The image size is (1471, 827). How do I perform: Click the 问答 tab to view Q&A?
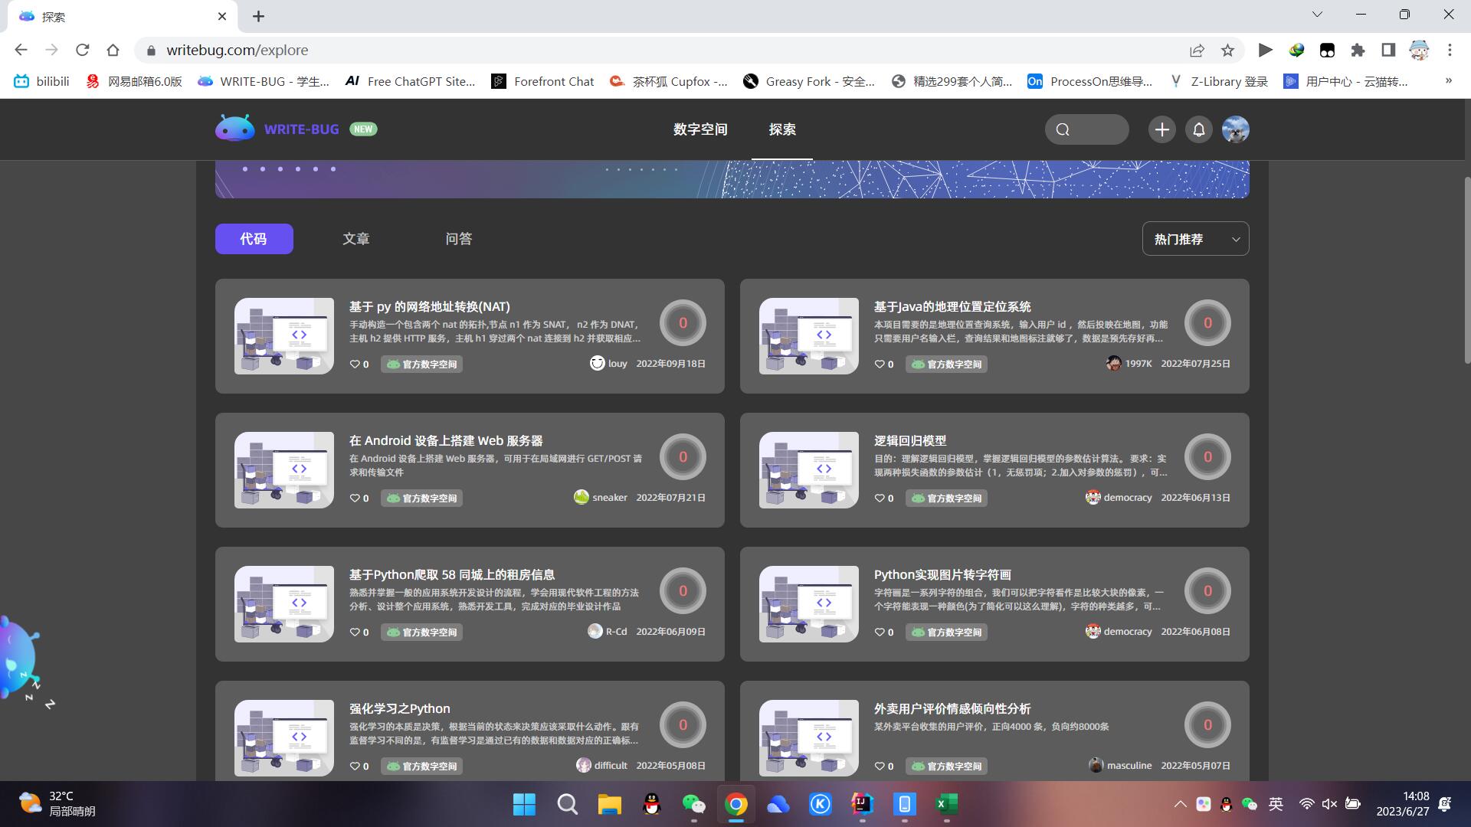pyautogui.click(x=459, y=238)
